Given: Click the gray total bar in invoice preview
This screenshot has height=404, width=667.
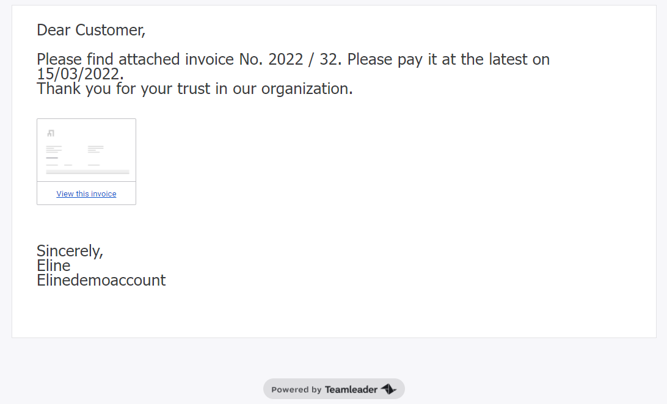Looking at the screenshot, I should pyautogui.click(x=87, y=172).
